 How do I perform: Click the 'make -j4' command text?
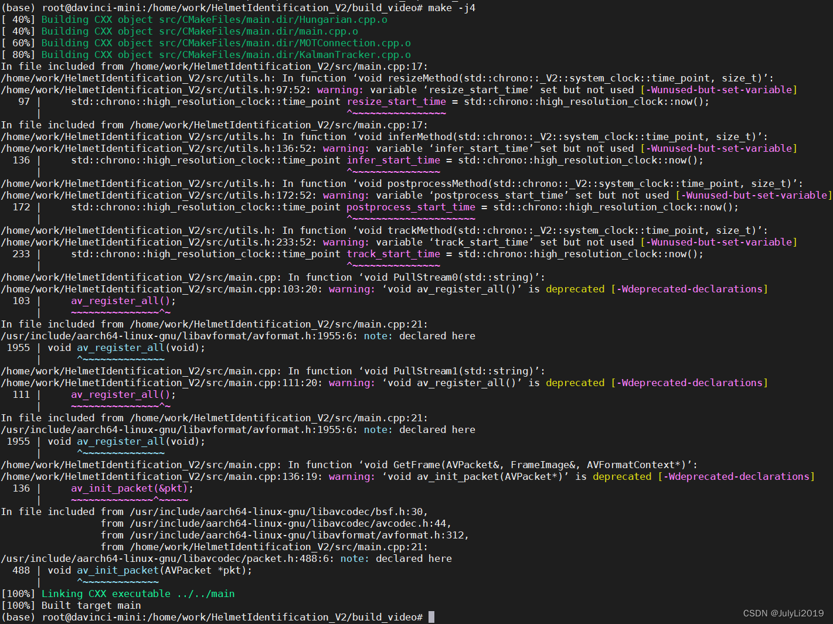pos(451,8)
